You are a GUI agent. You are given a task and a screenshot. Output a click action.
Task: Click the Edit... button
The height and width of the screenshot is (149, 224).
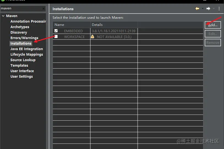point(213,34)
